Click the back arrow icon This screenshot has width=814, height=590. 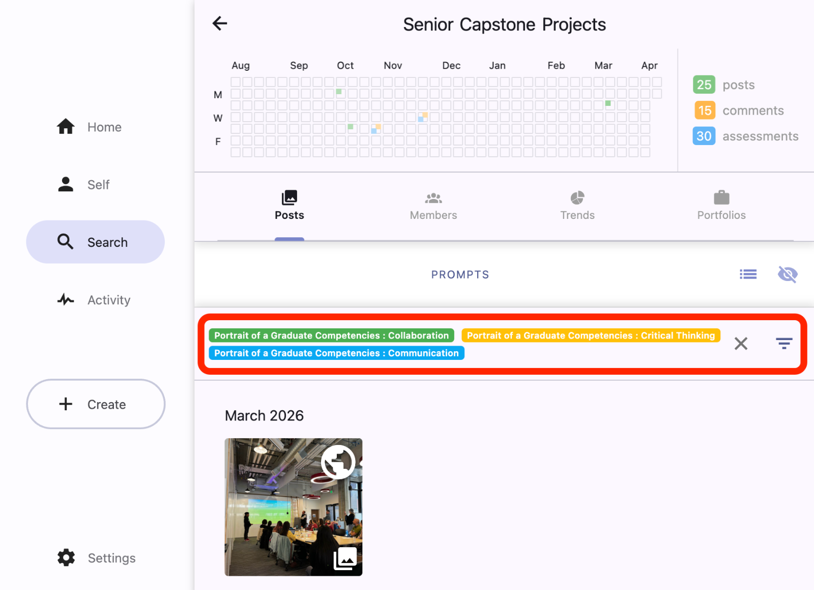coord(220,23)
